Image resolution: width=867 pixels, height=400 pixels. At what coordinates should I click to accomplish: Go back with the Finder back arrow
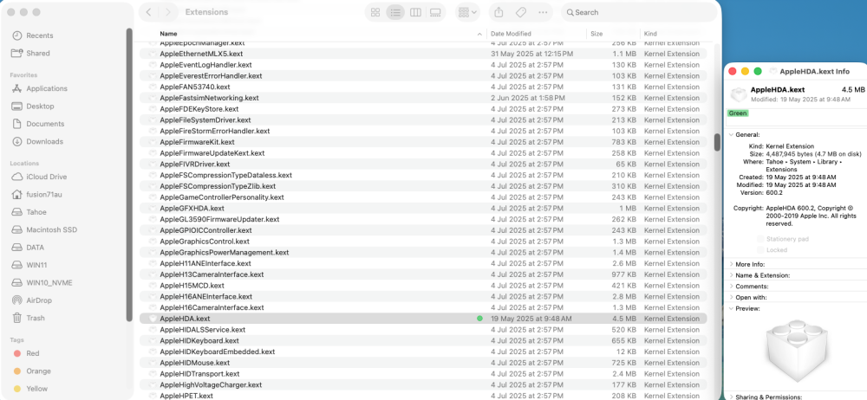click(x=148, y=12)
